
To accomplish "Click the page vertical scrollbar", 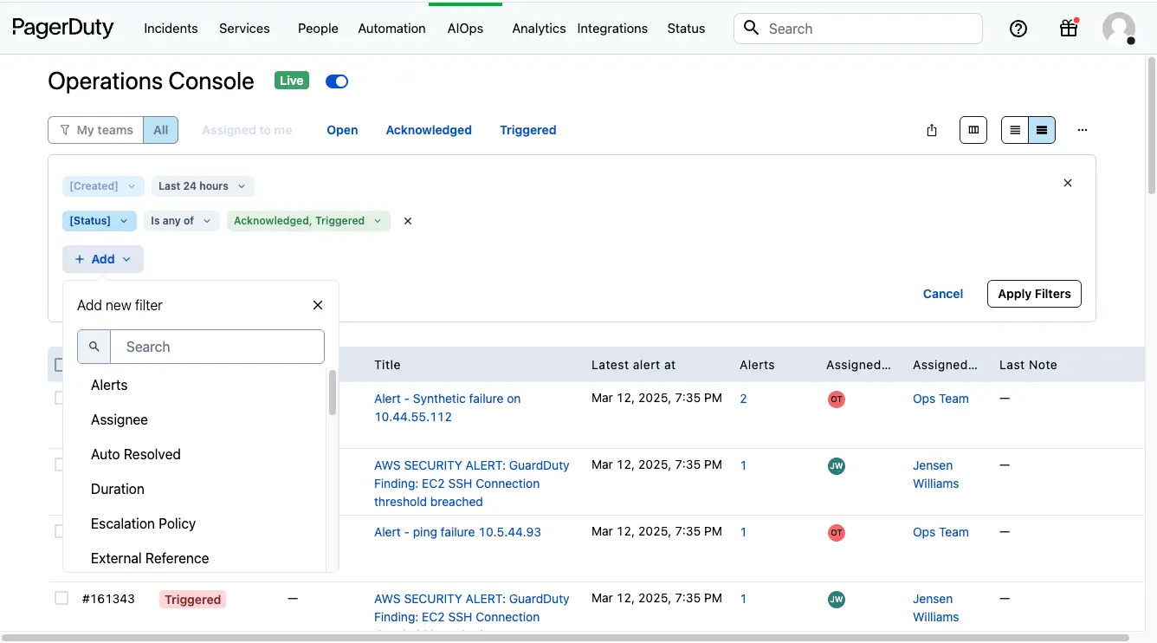I will tap(1151, 126).
